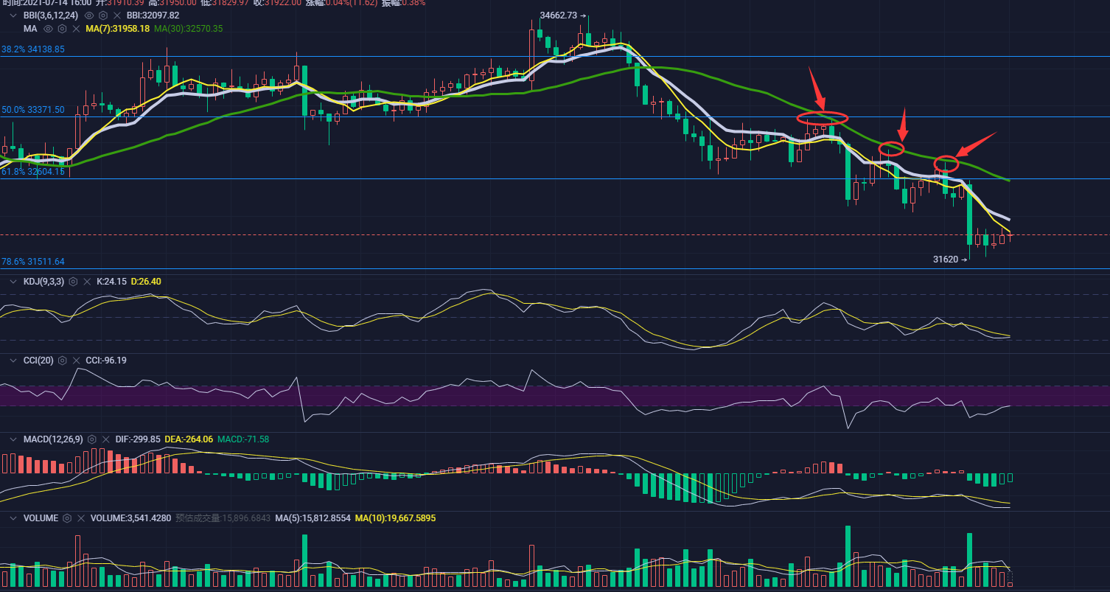Click the DIF:-299.85 value in MACD
Image resolution: width=1110 pixels, height=592 pixels.
[x=138, y=439]
